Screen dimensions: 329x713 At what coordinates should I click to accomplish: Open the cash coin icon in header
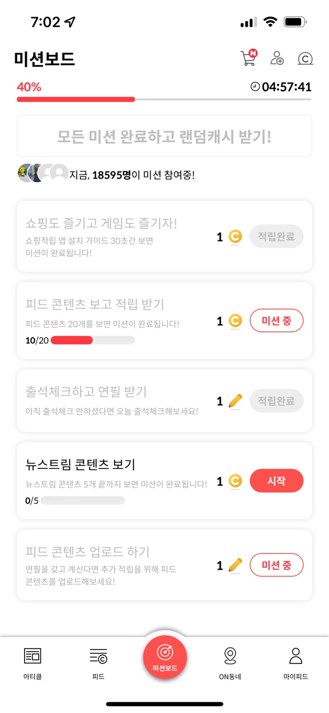pos(305,59)
